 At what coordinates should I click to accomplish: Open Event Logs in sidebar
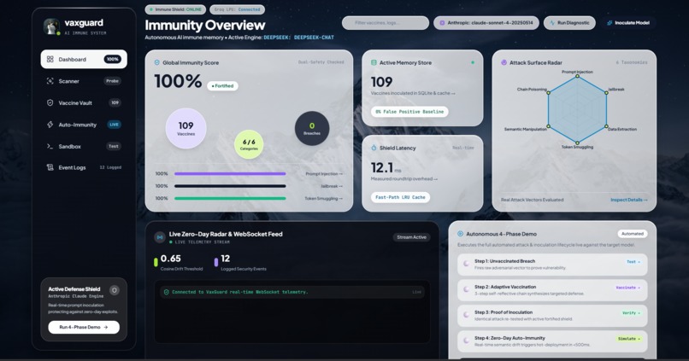pos(84,167)
